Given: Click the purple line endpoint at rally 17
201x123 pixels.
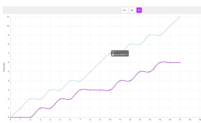Looking at the screenshot, I should (x=180, y=63).
